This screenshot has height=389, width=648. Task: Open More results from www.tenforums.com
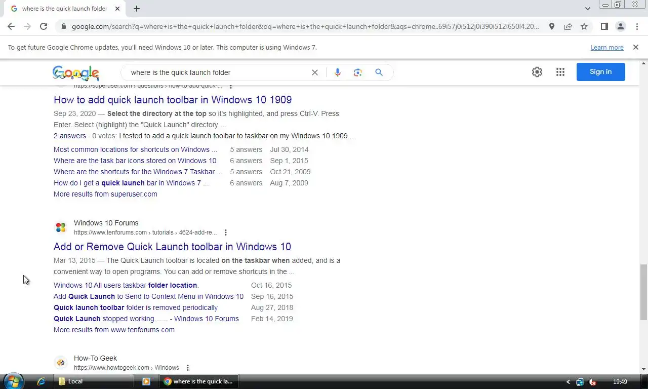[x=114, y=330]
